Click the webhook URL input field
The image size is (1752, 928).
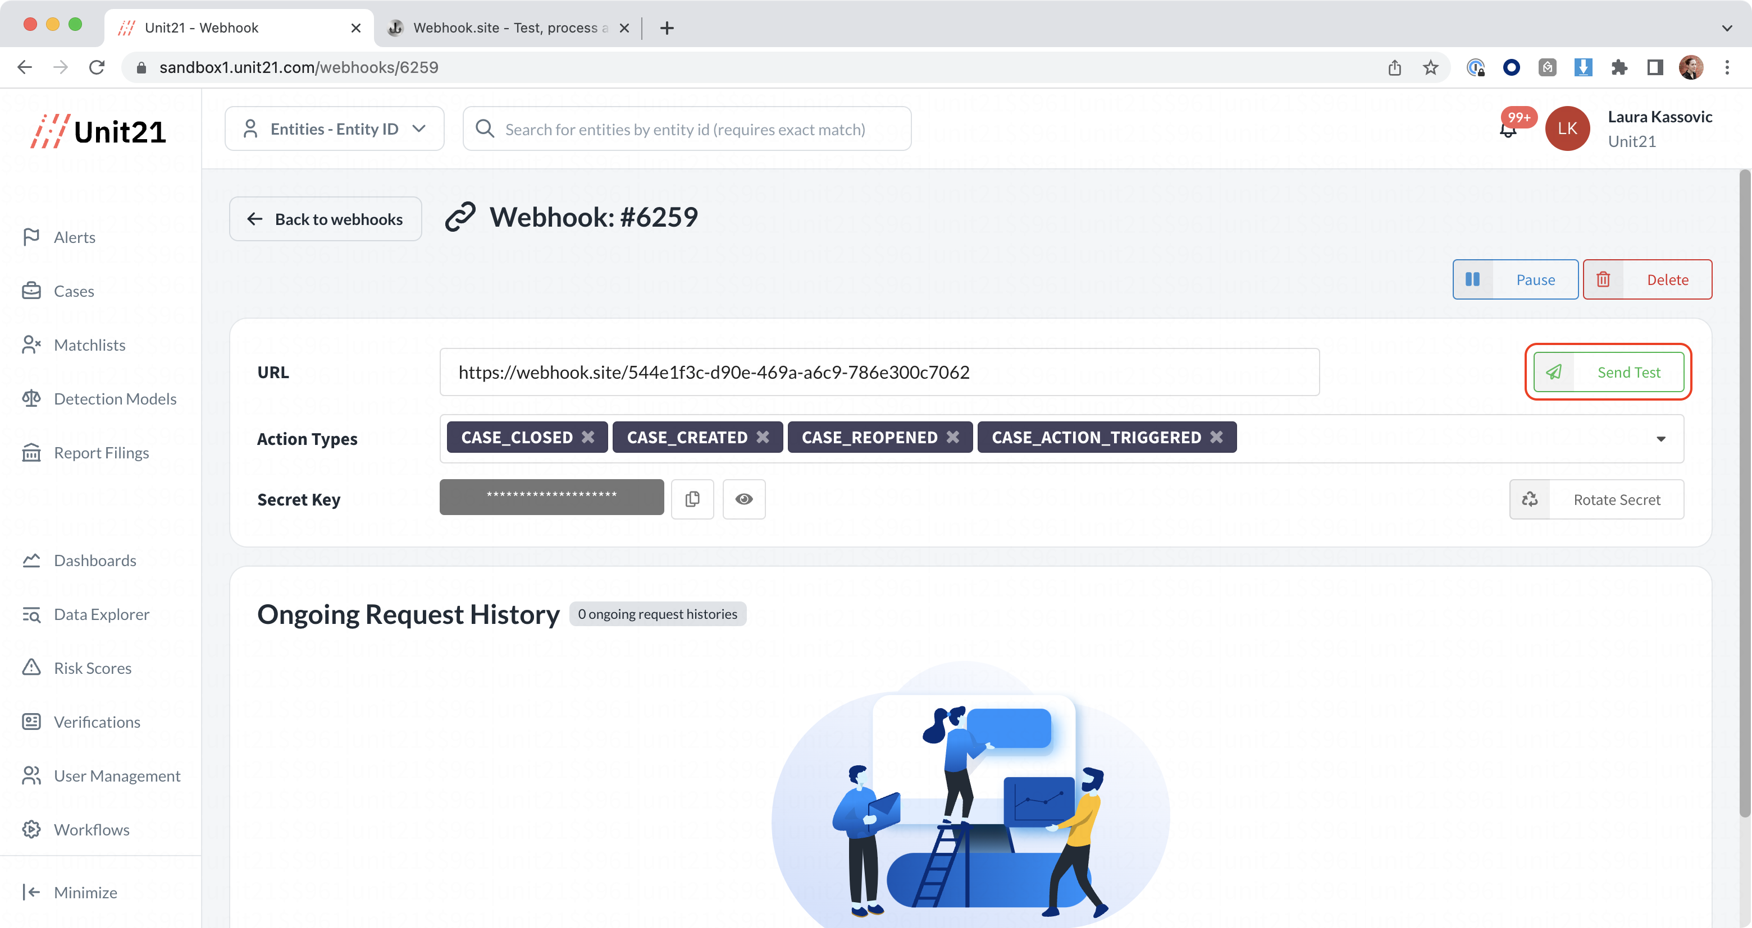[x=879, y=373]
